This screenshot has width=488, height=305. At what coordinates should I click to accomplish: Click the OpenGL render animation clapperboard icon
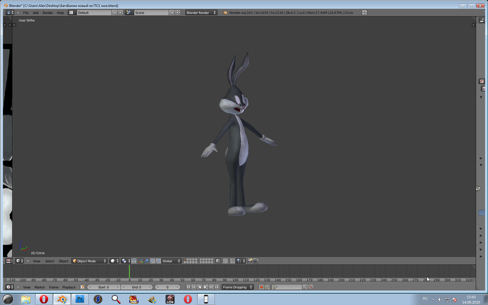point(256,261)
